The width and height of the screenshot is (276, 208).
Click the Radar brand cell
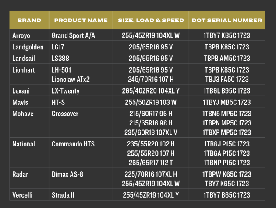[20, 174]
